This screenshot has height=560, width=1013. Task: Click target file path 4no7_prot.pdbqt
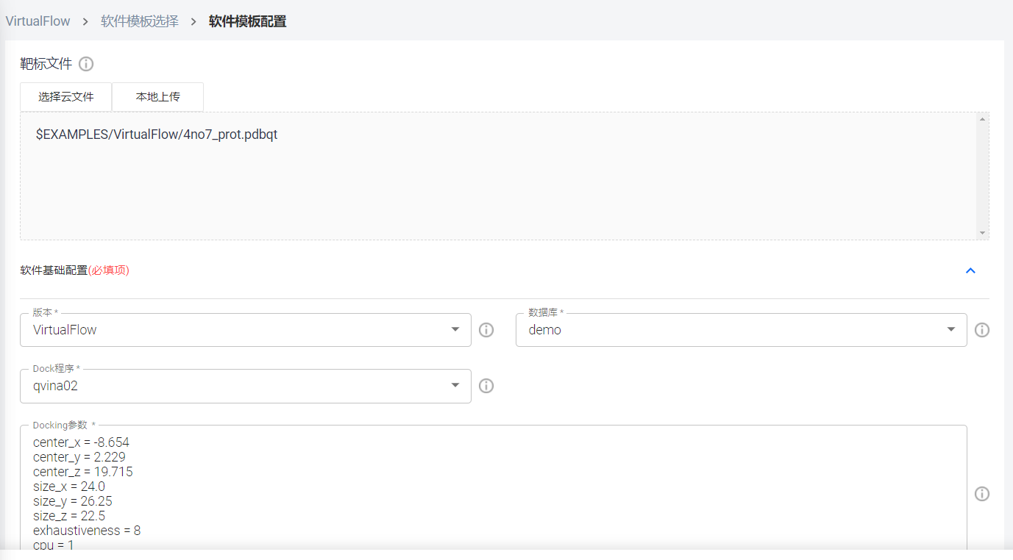tap(157, 135)
